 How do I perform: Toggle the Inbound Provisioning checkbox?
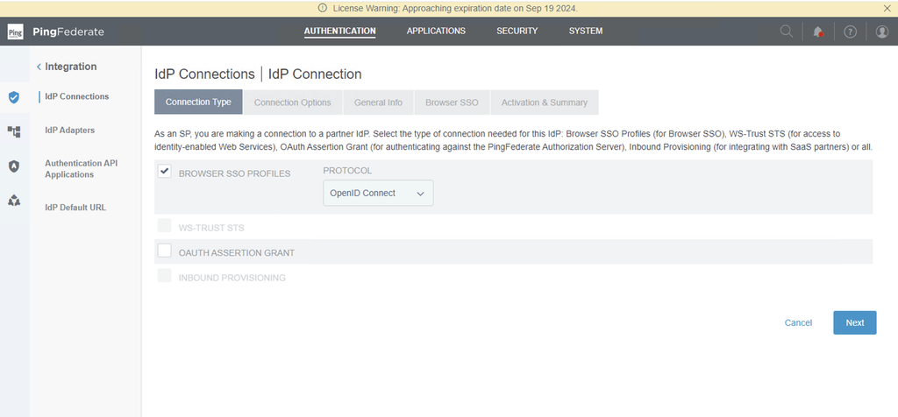click(164, 276)
